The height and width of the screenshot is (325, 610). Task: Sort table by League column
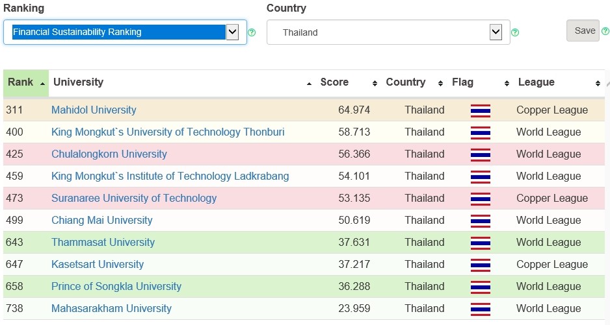click(x=559, y=82)
